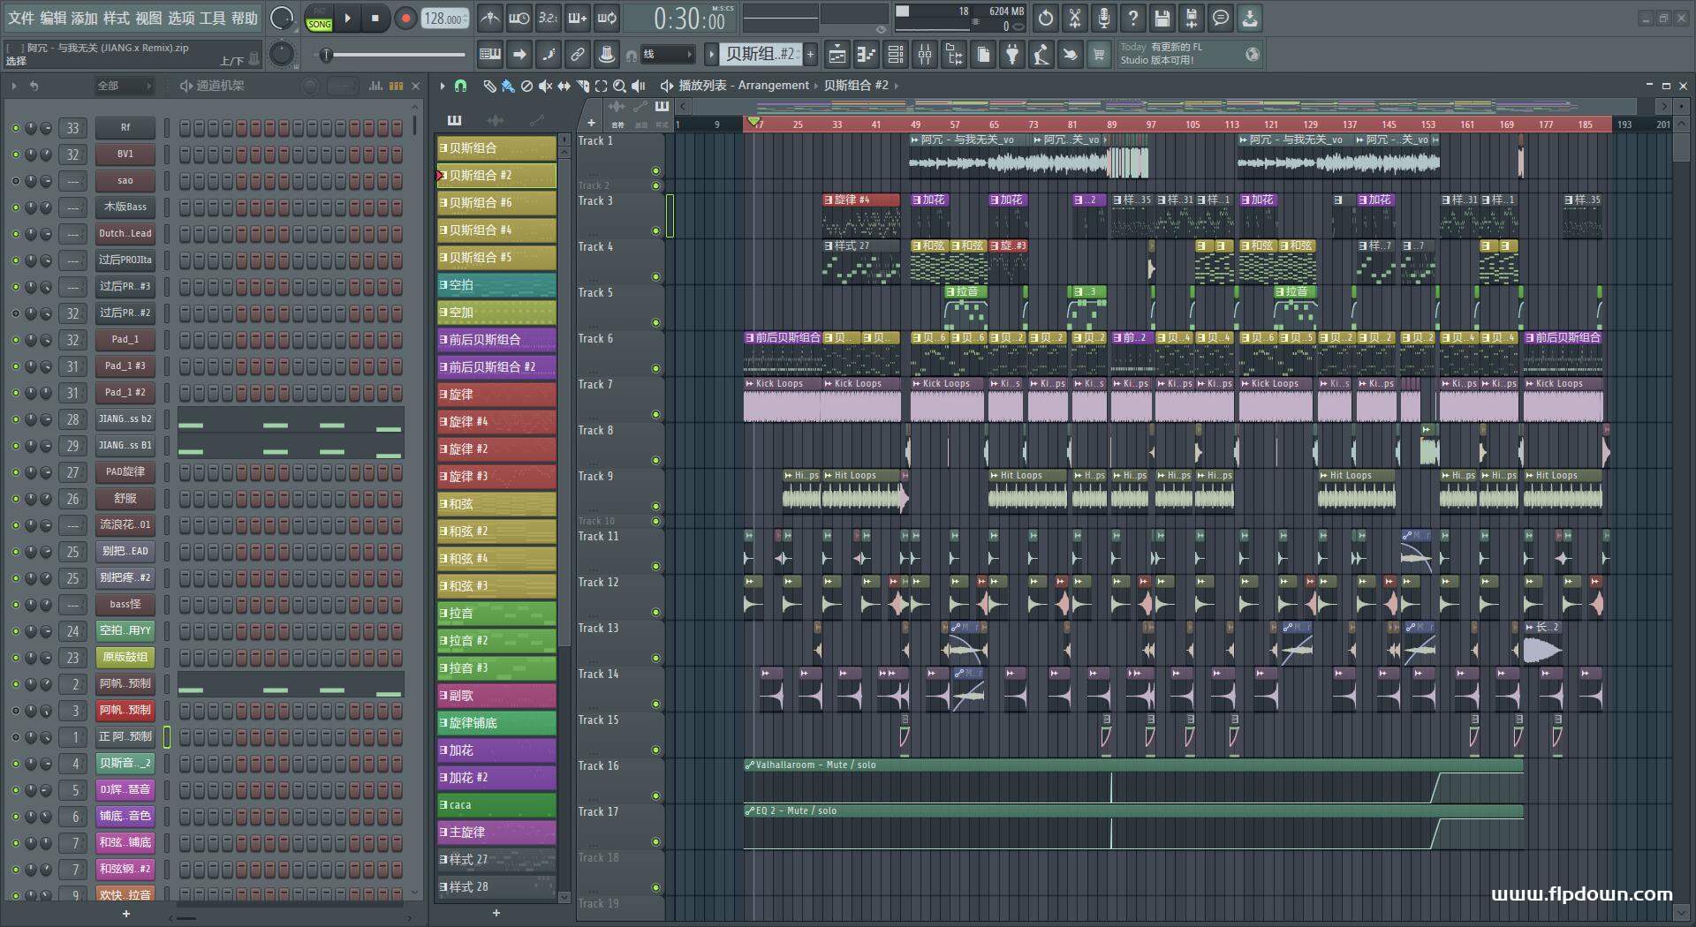This screenshot has width=1696, height=927.
Task: Open the 帮助 menu
Action: pos(245,19)
